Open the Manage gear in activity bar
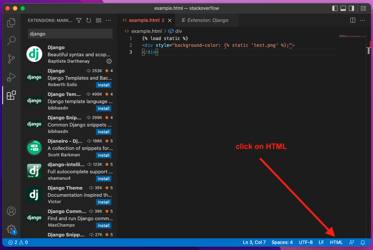This screenshot has width=373, height=250. 11,229
